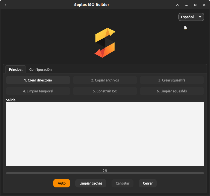Click inside the Salida output area
Image resolution: width=210 pixels, height=196 pixels.
[105, 134]
